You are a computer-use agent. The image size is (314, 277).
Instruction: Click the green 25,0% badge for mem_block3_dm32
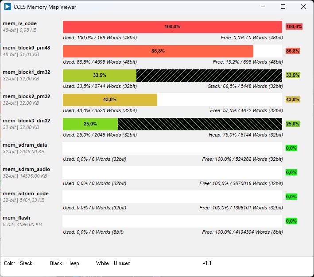pos(293,124)
